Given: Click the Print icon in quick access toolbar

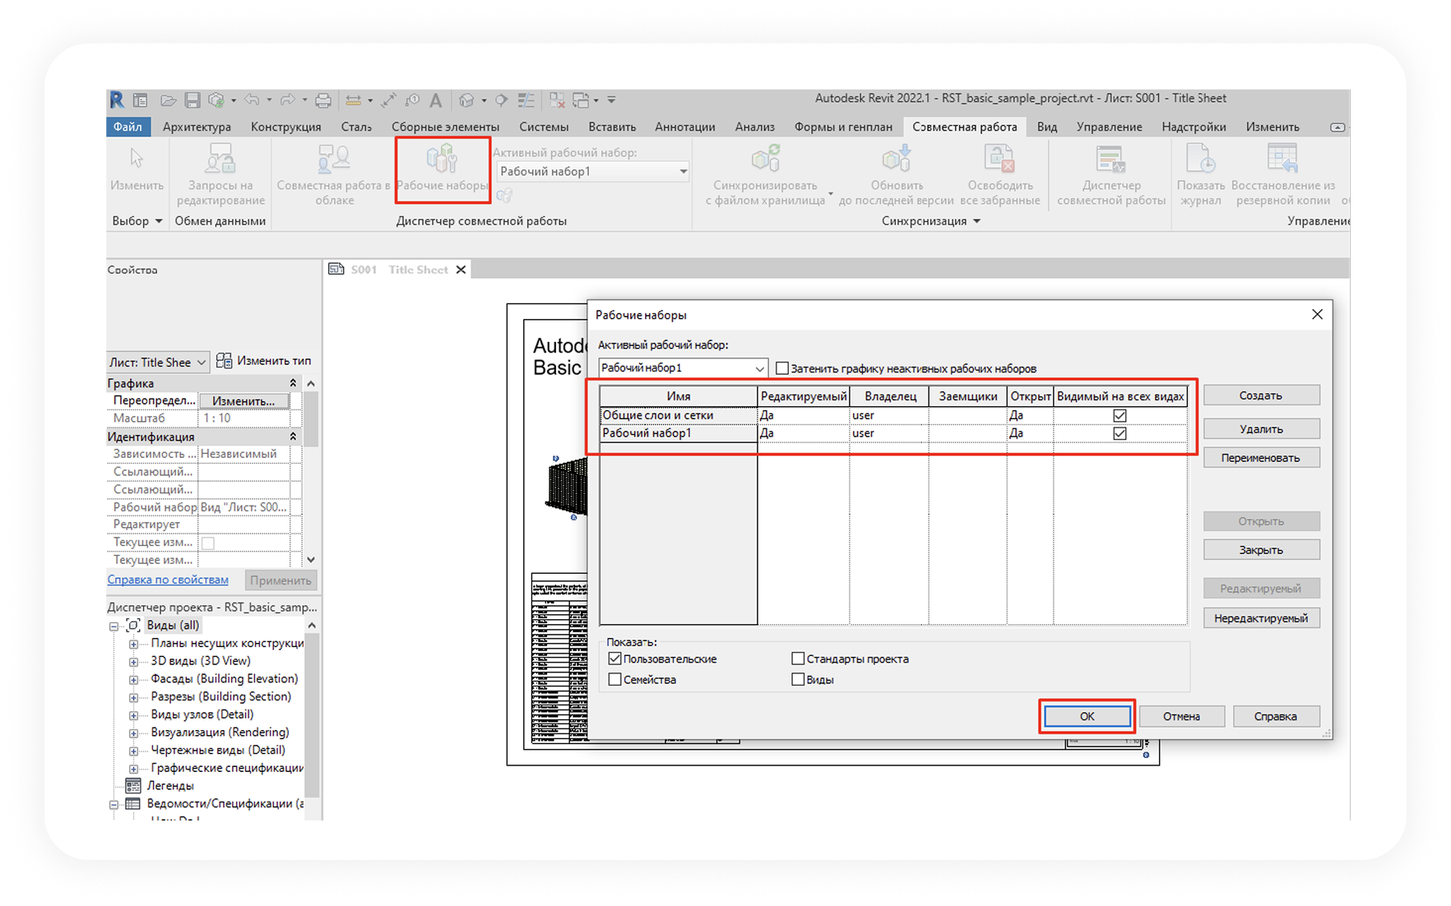Looking at the screenshot, I should point(323,100).
